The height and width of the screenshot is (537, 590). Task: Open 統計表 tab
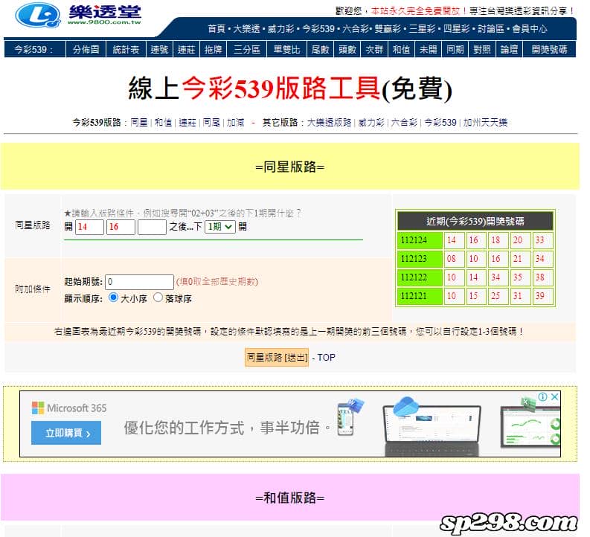[126, 50]
